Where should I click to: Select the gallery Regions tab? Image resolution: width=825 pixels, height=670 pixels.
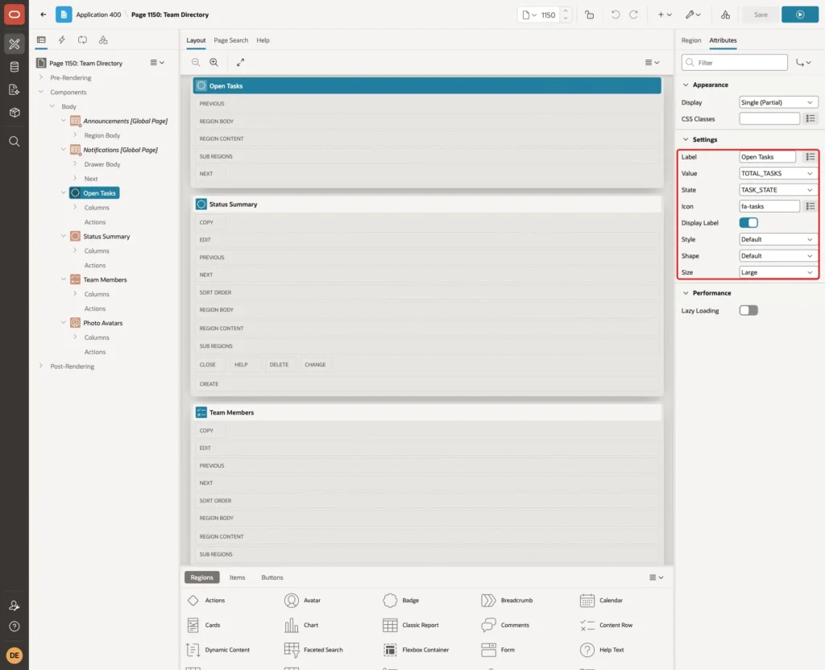(x=201, y=577)
